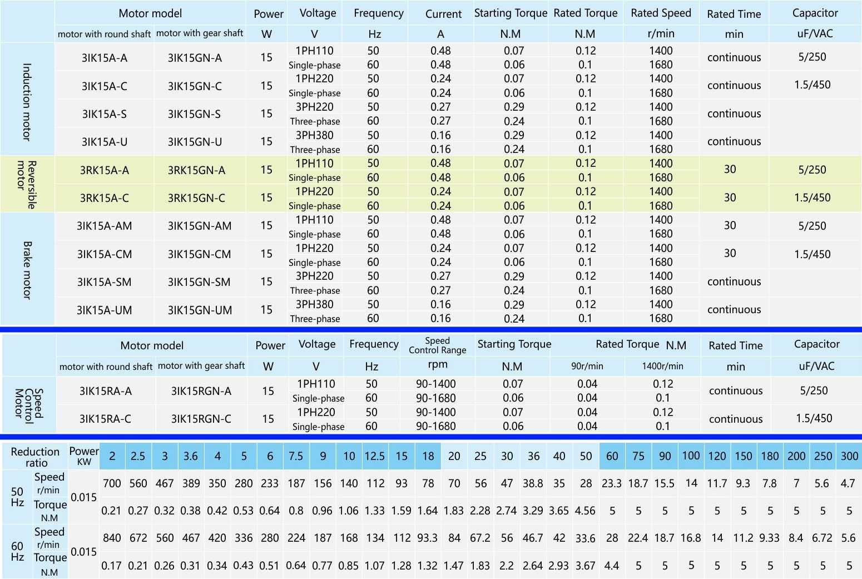Click the Speed Control Range header
This screenshot has height=579, width=862.
[x=438, y=345]
